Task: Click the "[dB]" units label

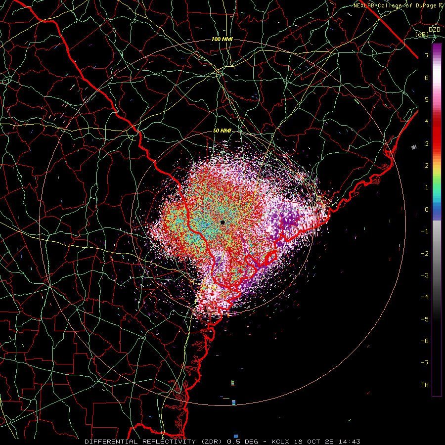Action: (422, 34)
